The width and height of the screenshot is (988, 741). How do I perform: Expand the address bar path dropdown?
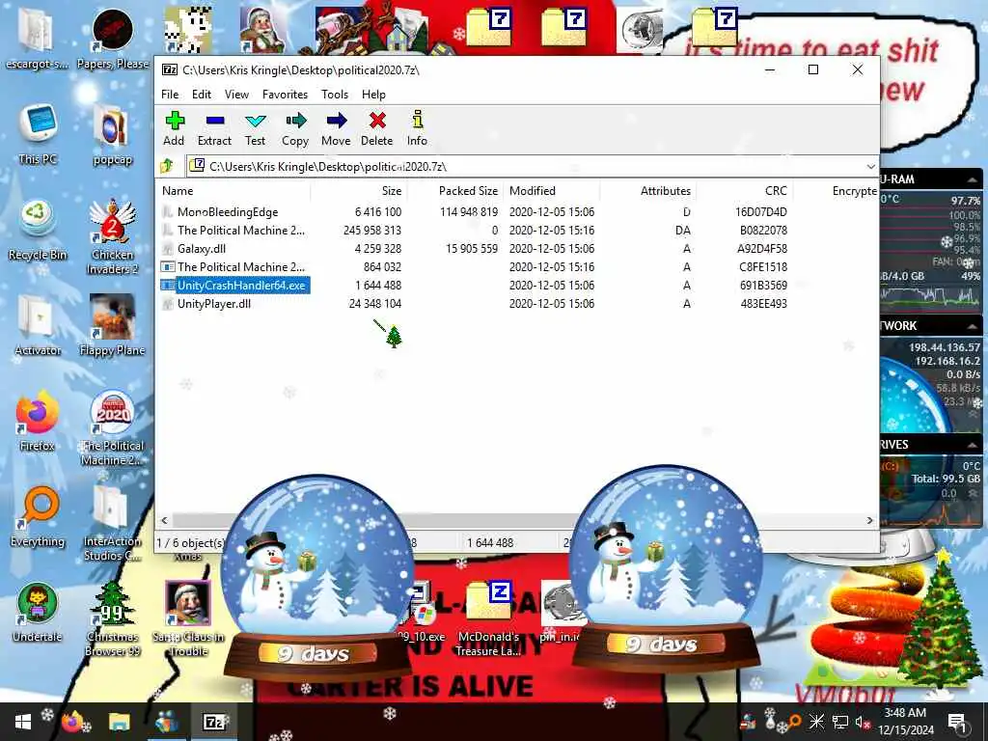[x=870, y=166]
